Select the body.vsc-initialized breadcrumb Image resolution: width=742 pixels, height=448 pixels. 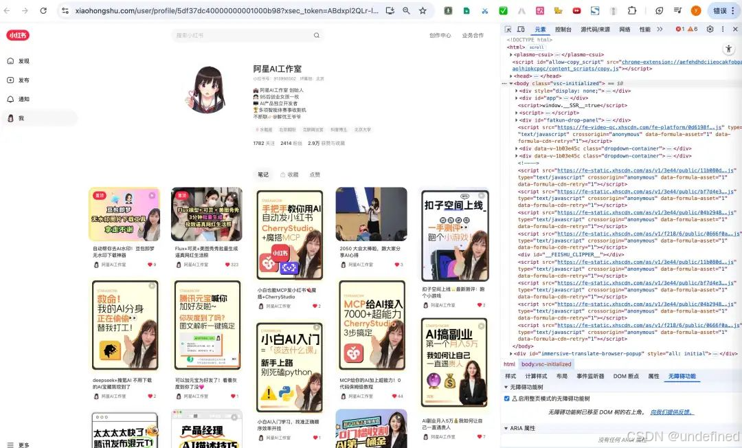click(546, 364)
